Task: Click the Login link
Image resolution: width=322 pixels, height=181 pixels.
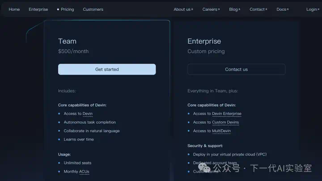Action: [x=313, y=9]
